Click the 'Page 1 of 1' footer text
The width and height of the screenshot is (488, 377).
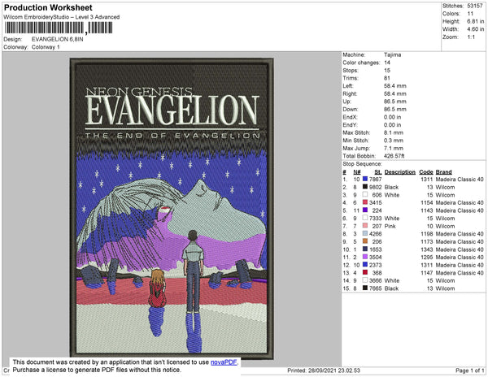pyautogui.click(x=469, y=370)
